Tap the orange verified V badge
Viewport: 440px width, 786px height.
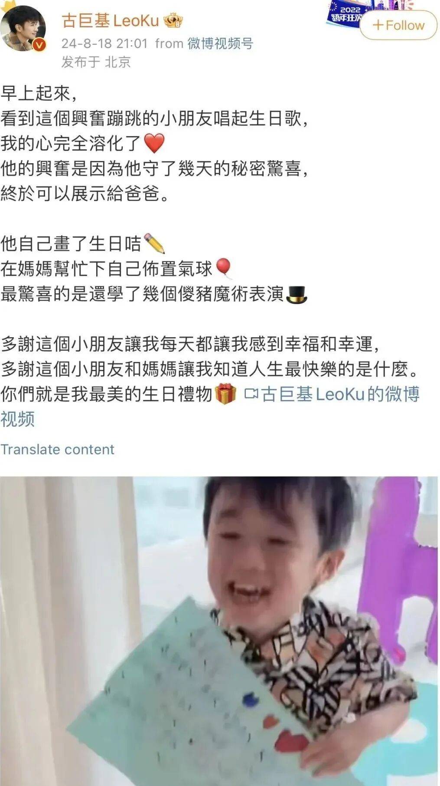(x=39, y=45)
